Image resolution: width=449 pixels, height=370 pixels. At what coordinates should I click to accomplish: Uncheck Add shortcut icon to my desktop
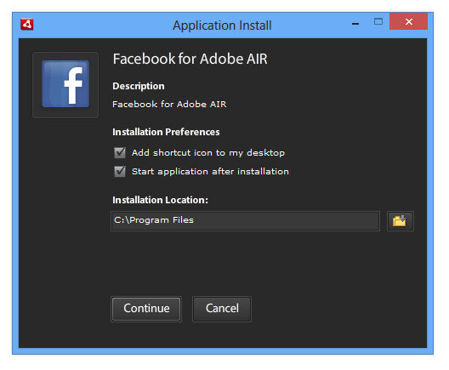(120, 152)
